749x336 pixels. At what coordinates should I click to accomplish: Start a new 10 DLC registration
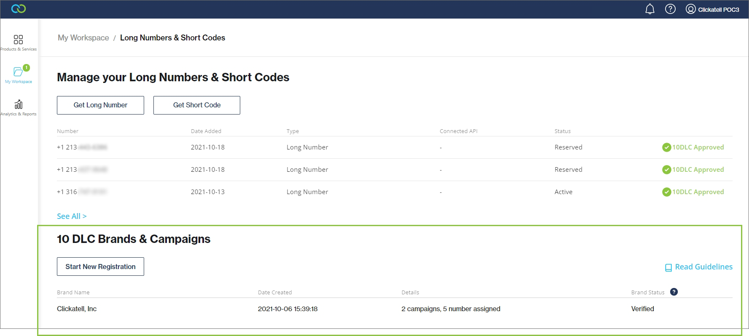(100, 267)
